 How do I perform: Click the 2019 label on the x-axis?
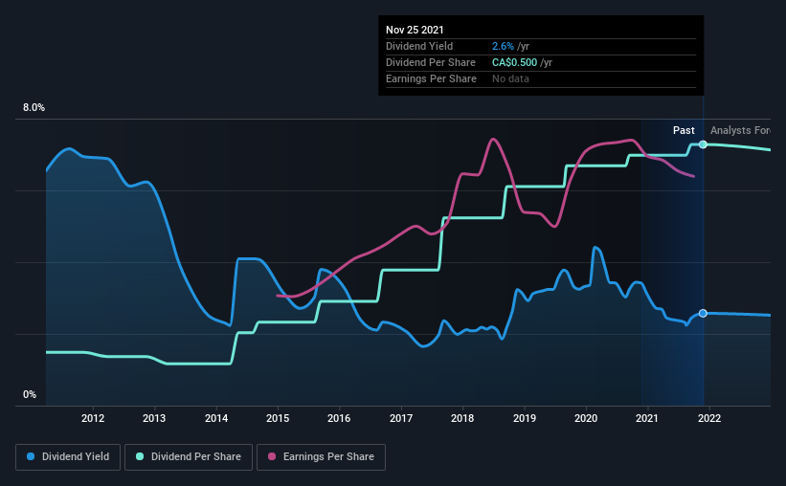[x=525, y=418]
